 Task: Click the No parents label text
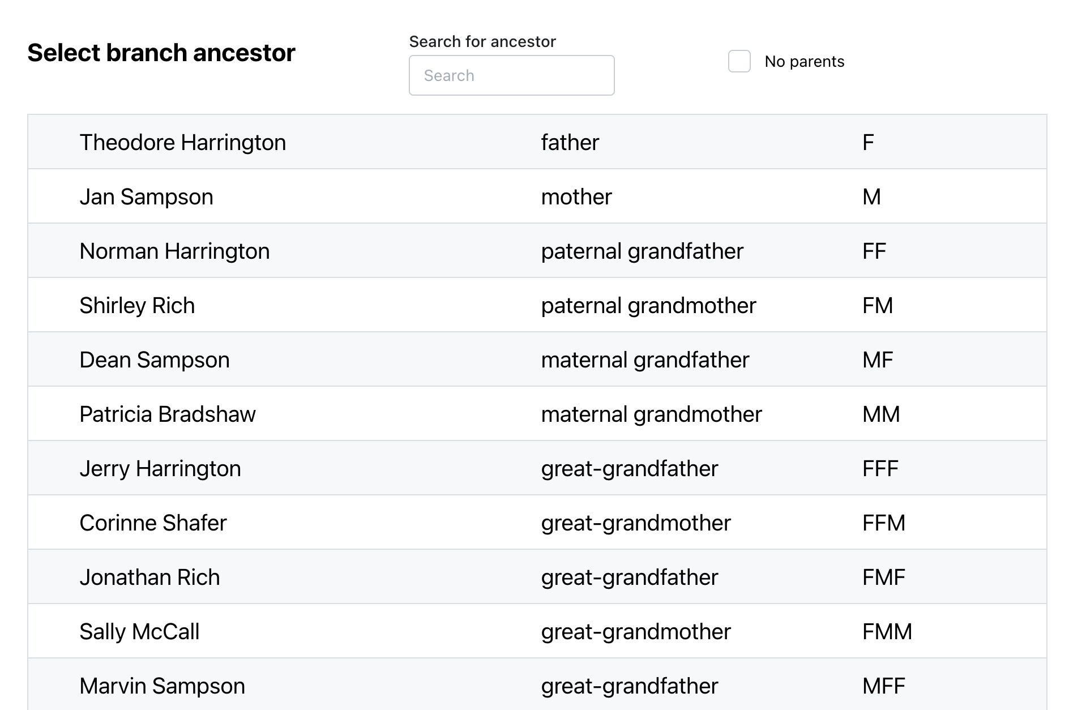coord(804,61)
